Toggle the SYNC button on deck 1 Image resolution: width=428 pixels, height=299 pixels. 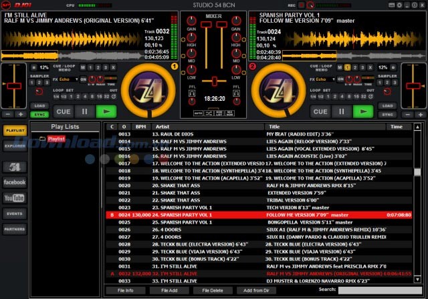pos(39,115)
